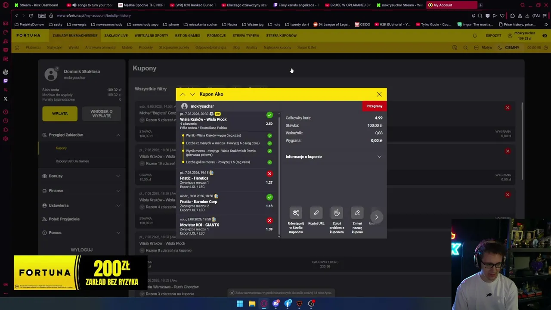The height and width of the screenshot is (310, 551).
Task: Go back with the browser back arrow
Action: point(16,15)
